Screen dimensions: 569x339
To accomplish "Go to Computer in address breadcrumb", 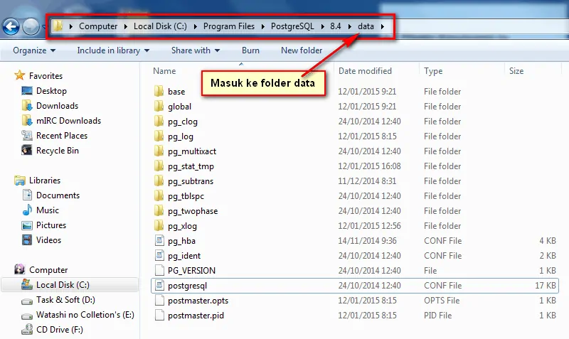I will (x=98, y=26).
